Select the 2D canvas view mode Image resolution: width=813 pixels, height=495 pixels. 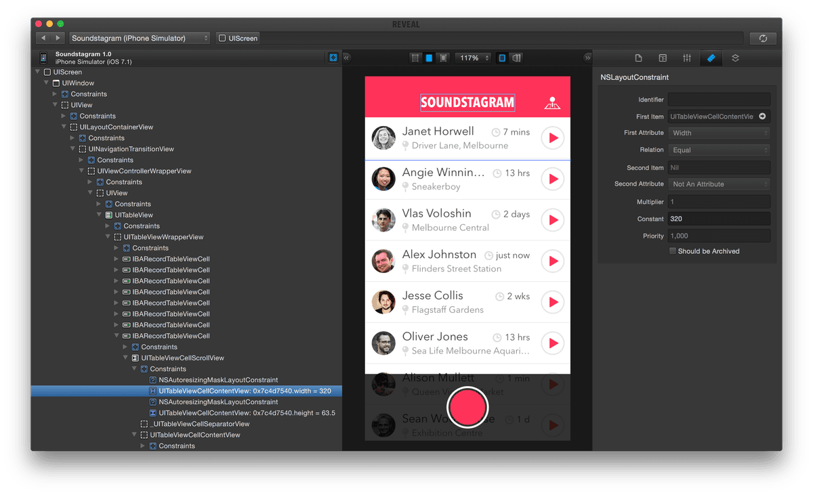(x=502, y=58)
